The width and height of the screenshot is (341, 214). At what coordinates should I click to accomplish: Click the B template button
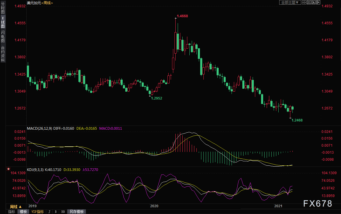point(56,212)
